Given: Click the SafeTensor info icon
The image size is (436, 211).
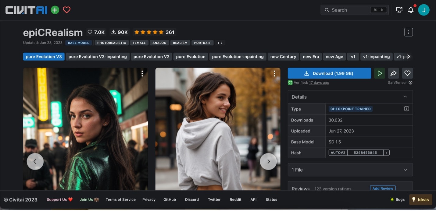Looking at the screenshot, I should point(410,83).
